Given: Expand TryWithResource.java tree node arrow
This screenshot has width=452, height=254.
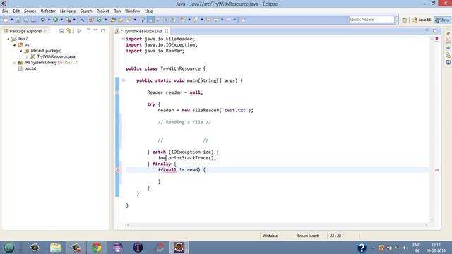Looking at the screenshot, I should 28,56.
